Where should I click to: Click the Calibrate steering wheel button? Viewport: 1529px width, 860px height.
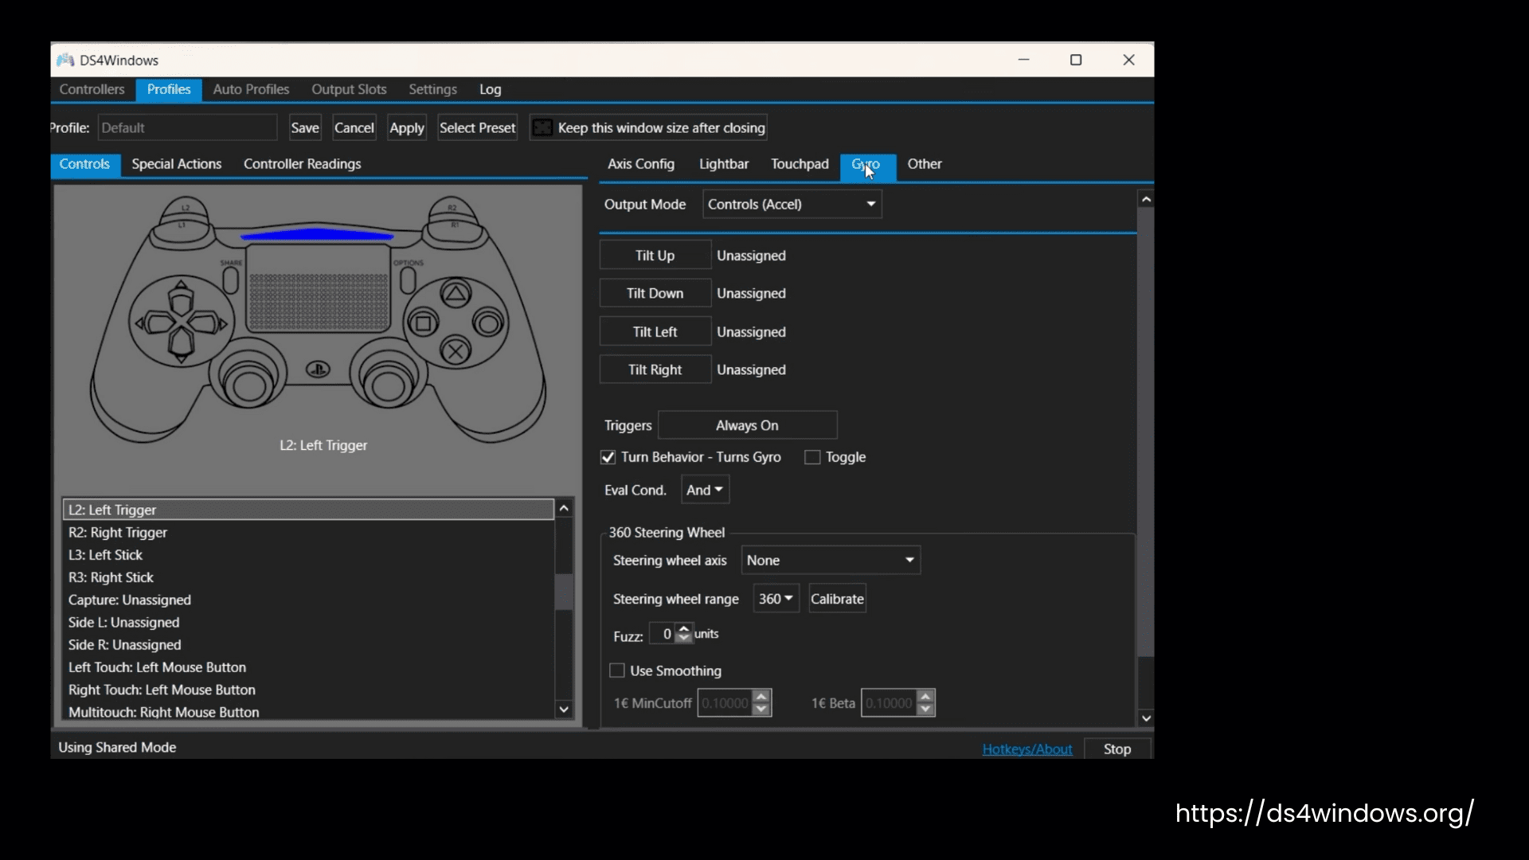[x=837, y=599]
